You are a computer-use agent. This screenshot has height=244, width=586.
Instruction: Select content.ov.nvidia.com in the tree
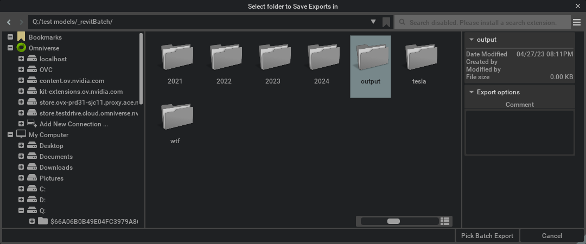pyautogui.click(x=72, y=81)
